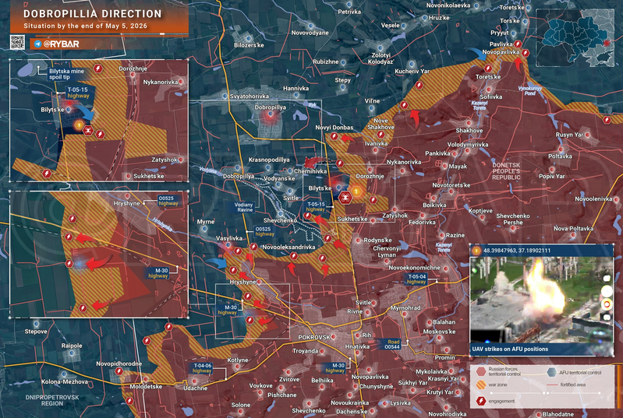
Task: Click the Rubizhne label
Action: (326, 61)
